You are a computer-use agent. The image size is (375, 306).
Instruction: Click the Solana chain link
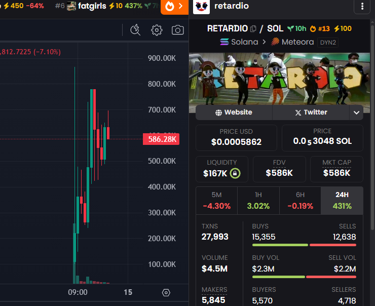pyautogui.click(x=239, y=42)
